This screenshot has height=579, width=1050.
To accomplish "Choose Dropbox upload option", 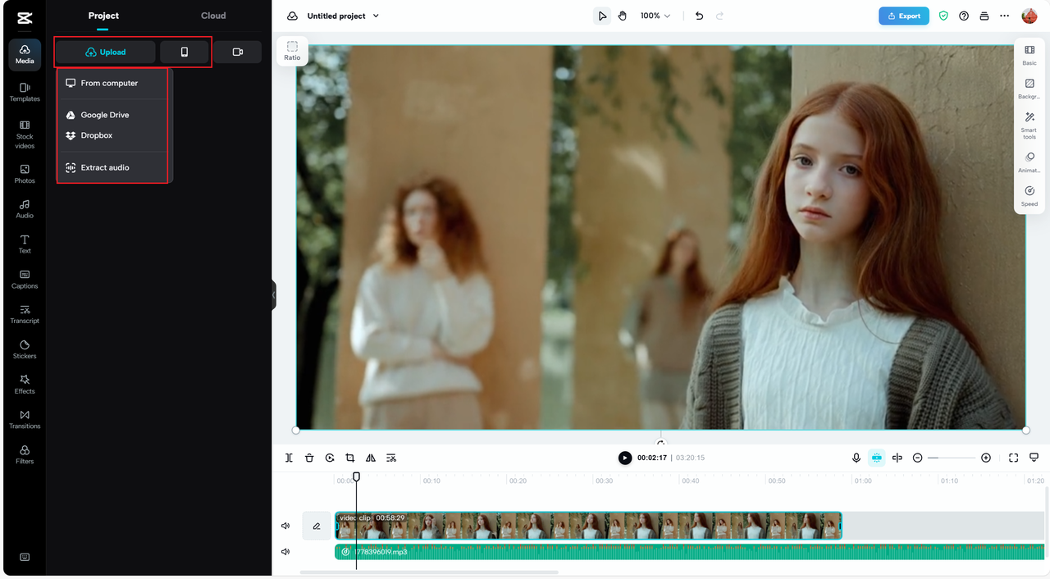I will pyautogui.click(x=112, y=135).
